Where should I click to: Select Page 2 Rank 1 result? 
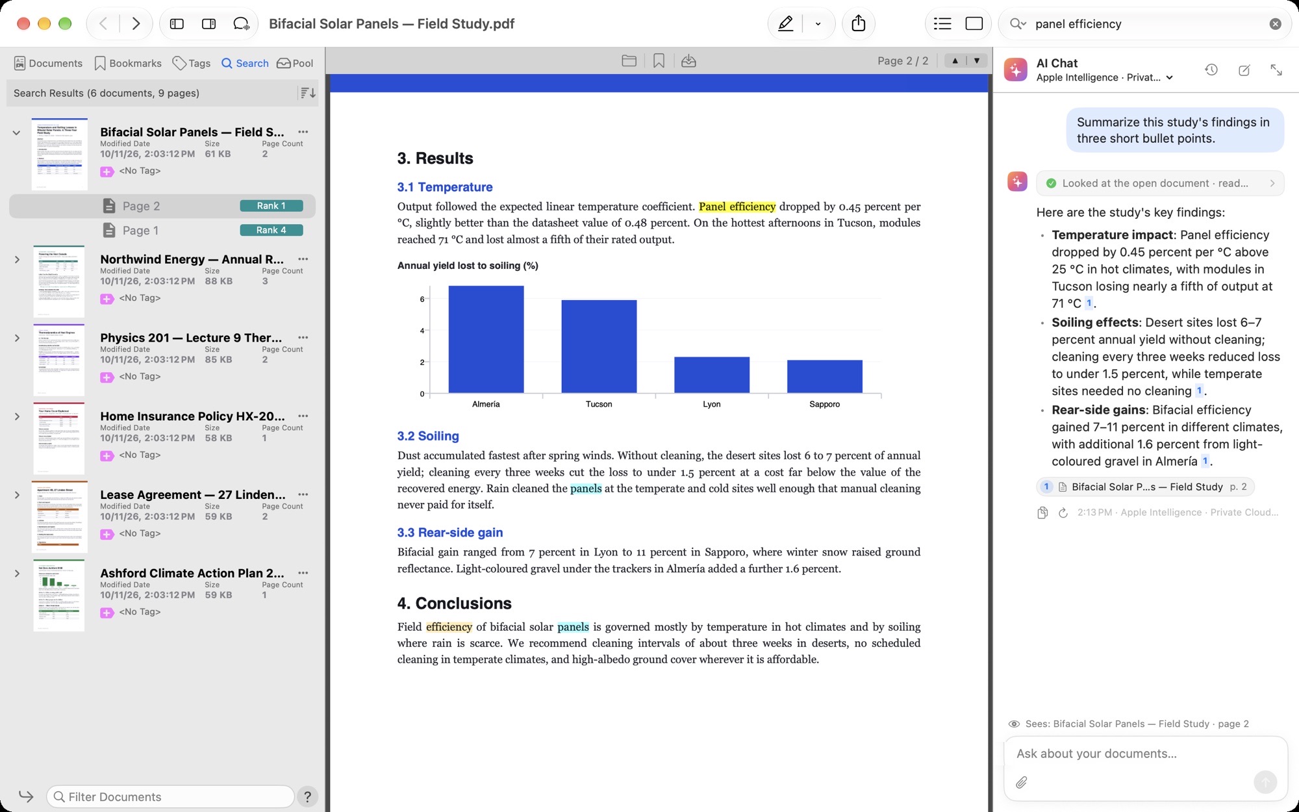[162, 206]
